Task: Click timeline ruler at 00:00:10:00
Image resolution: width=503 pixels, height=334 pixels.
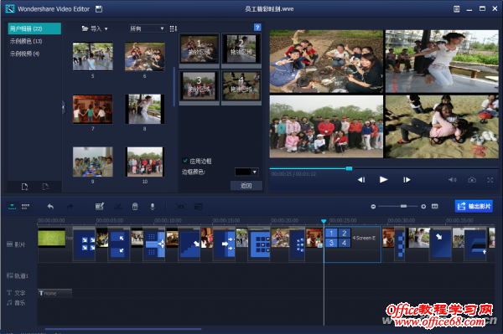Action: 168,220
